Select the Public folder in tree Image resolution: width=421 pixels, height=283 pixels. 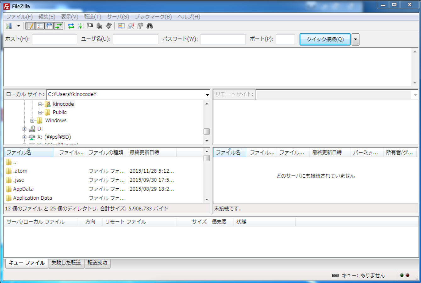tap(60, 112)
